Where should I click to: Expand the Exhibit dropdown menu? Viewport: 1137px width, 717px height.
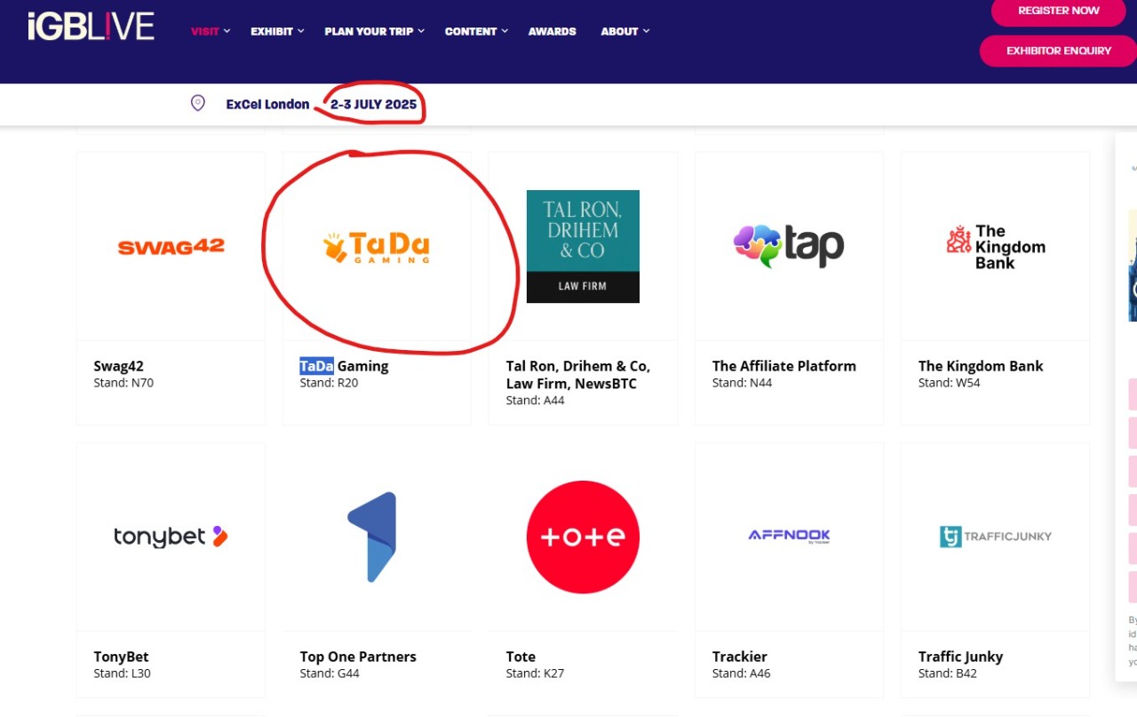pyautogui.click(x=277, y=31)
